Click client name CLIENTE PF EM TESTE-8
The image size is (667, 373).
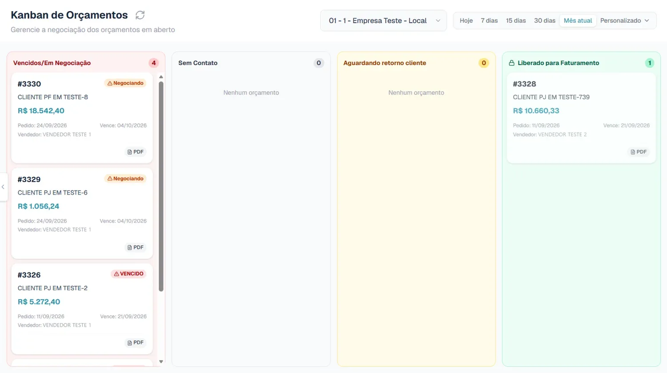[53, 97]
